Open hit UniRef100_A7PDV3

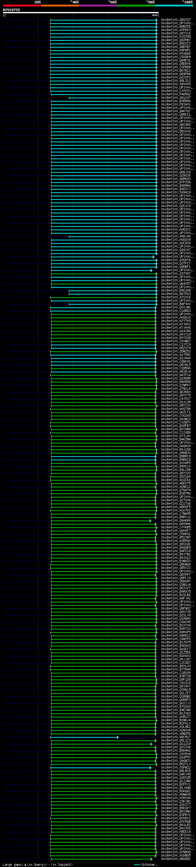point(176,30)
